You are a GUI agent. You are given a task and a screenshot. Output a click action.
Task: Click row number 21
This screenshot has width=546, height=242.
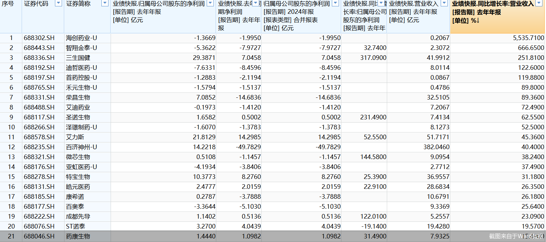pyautogui.click(x=11, y=236)
